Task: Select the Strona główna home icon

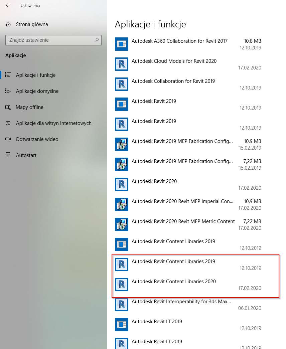Action: 7,24
